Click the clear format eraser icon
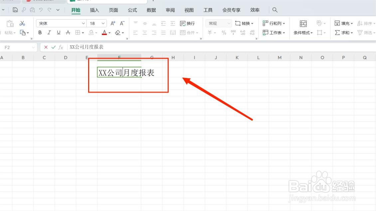 [118, 33]
